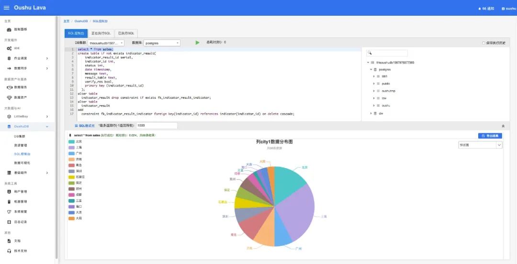Click the 用户管理 icon in sidebar
Screen dimensions: 517x264
[x=10, y=191]
